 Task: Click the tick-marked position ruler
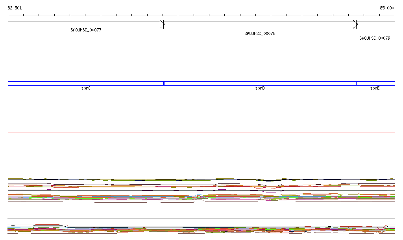pyautogui.click(x=201, y=15)
